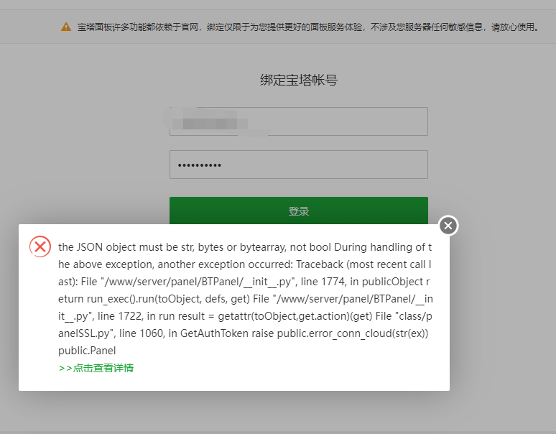Click the JSON object error message text
This screenshot has width=556, height=434.
pos(246,298)
